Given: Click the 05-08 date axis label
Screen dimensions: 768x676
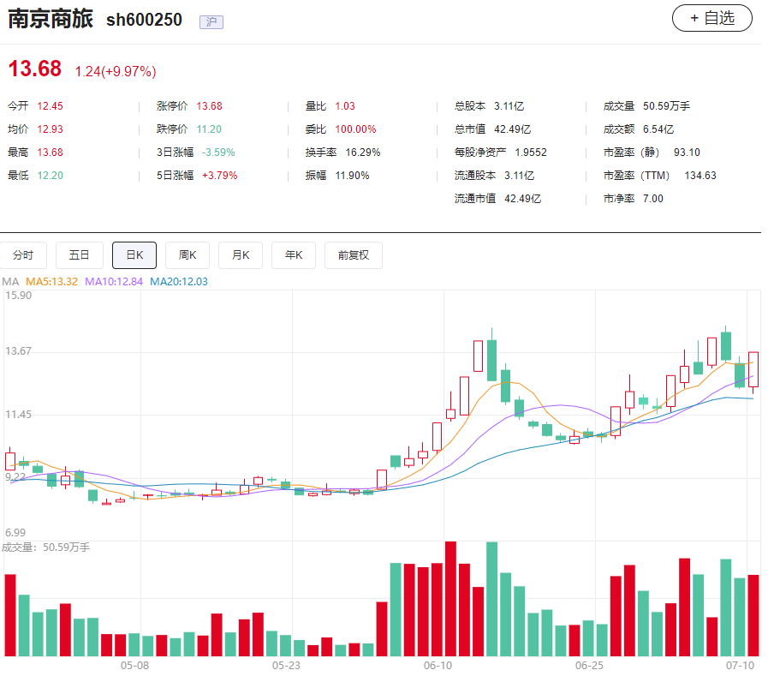Looking at the screenshot, I should [134, 665].
